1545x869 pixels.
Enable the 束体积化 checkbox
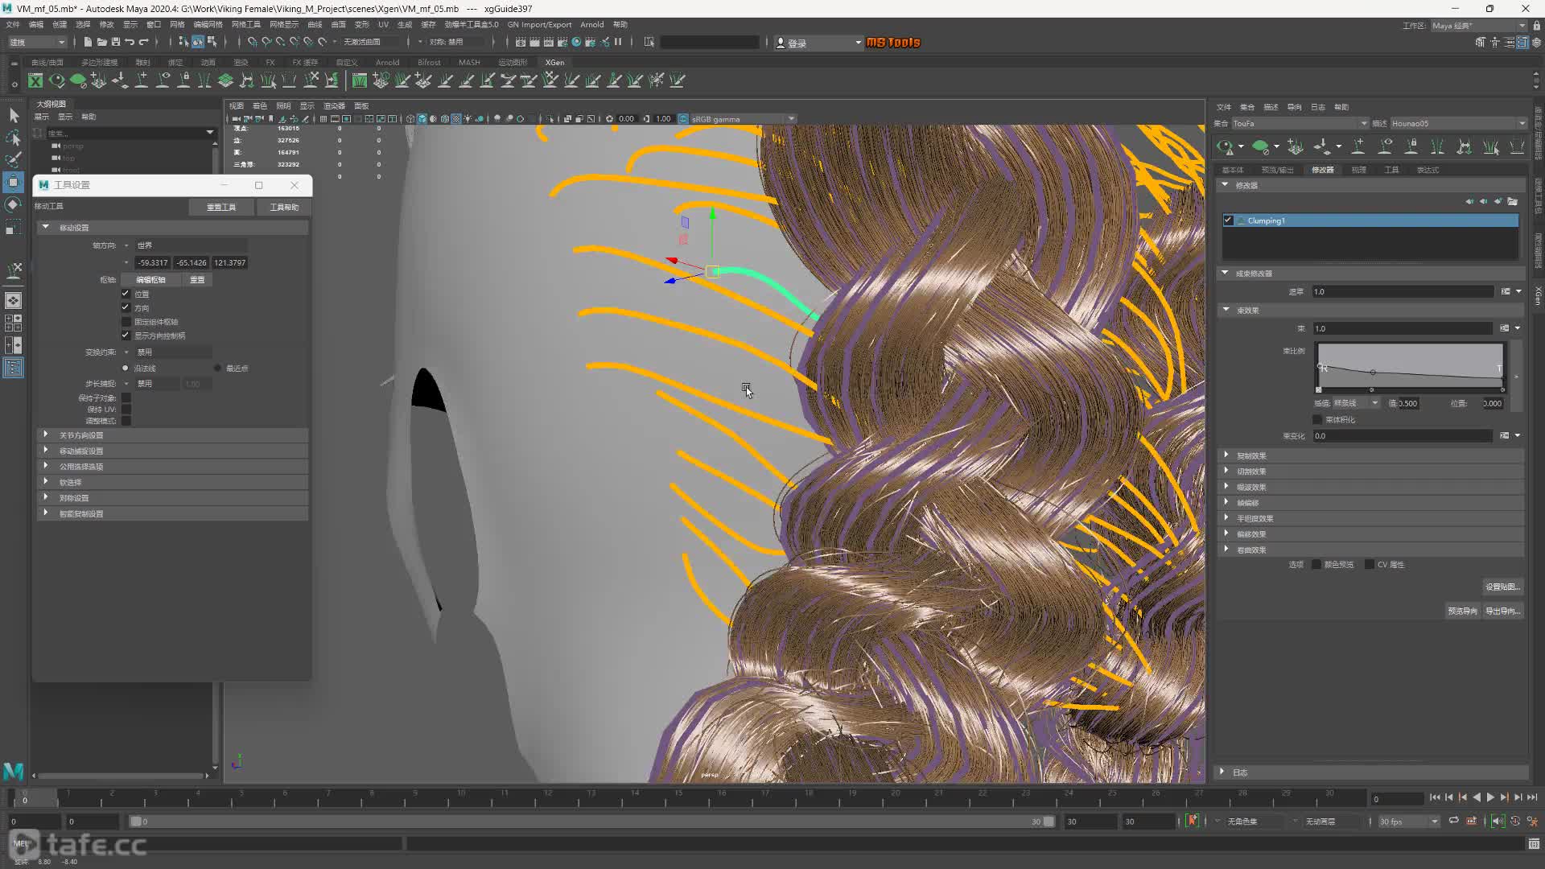pos(1317,419)
